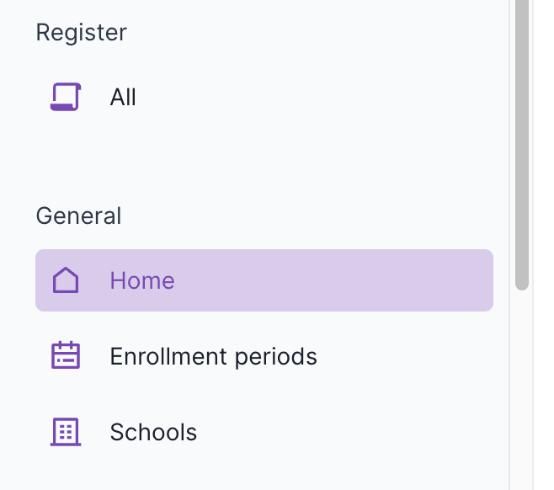554x490 pixels.
Task: Click the "All" text label under Register
Action: click(x=123, y=97)
